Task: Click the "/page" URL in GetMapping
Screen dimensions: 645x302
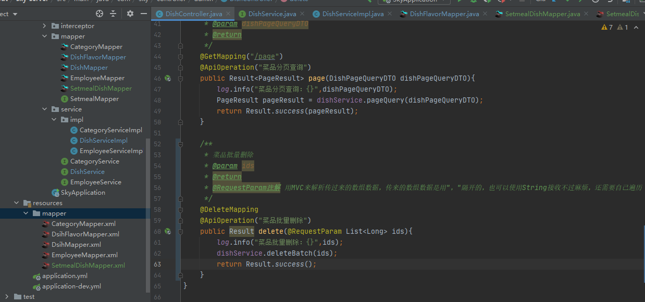Action: click(x=265, y=56)
